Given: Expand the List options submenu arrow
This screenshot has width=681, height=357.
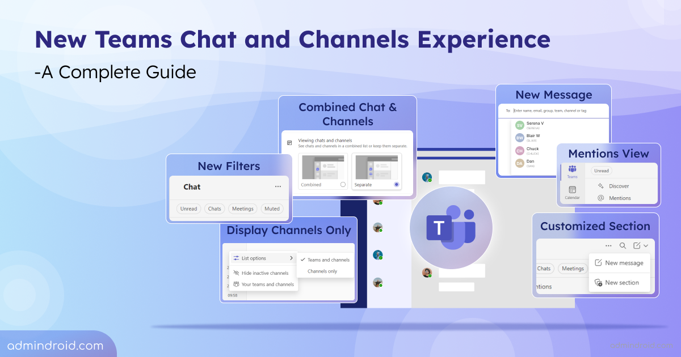Looking at the screenshot, I should pyautogui.click(x=291, y=258).
